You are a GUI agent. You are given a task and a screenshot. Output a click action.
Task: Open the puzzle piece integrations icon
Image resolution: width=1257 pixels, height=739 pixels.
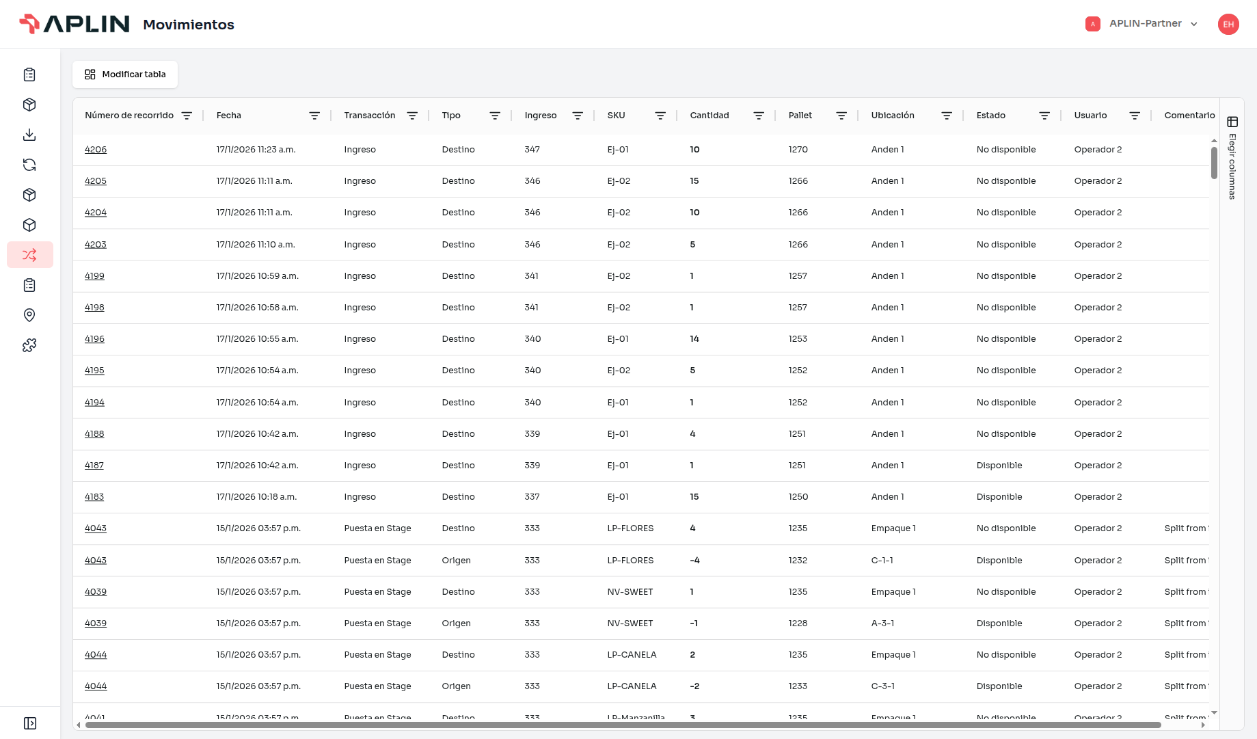[29, 345]
